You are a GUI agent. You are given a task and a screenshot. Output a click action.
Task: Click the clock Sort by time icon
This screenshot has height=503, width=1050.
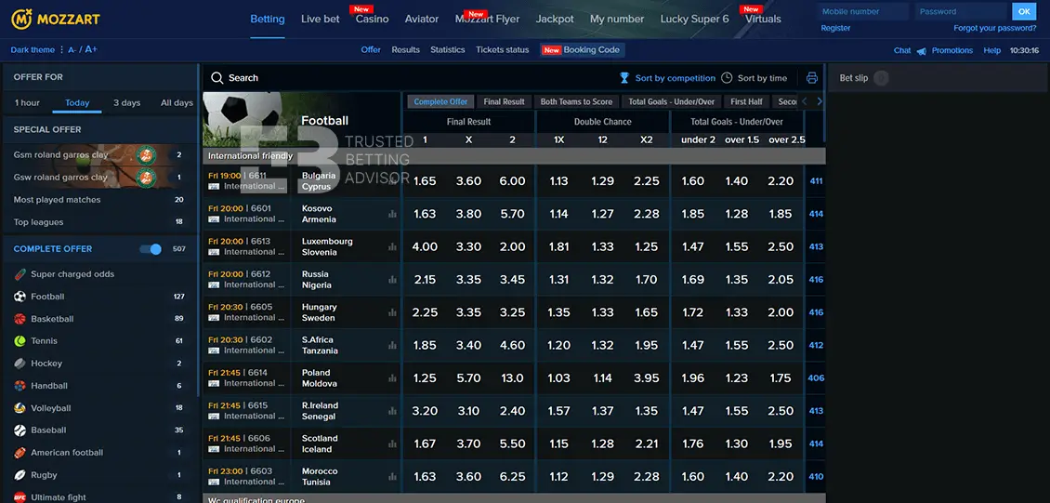pos(727,78)
